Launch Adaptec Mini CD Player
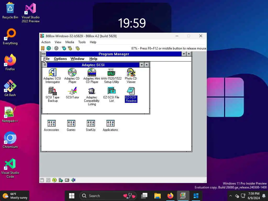The width and height of the screenshot is (268, 201). click(x=92, y=76)
